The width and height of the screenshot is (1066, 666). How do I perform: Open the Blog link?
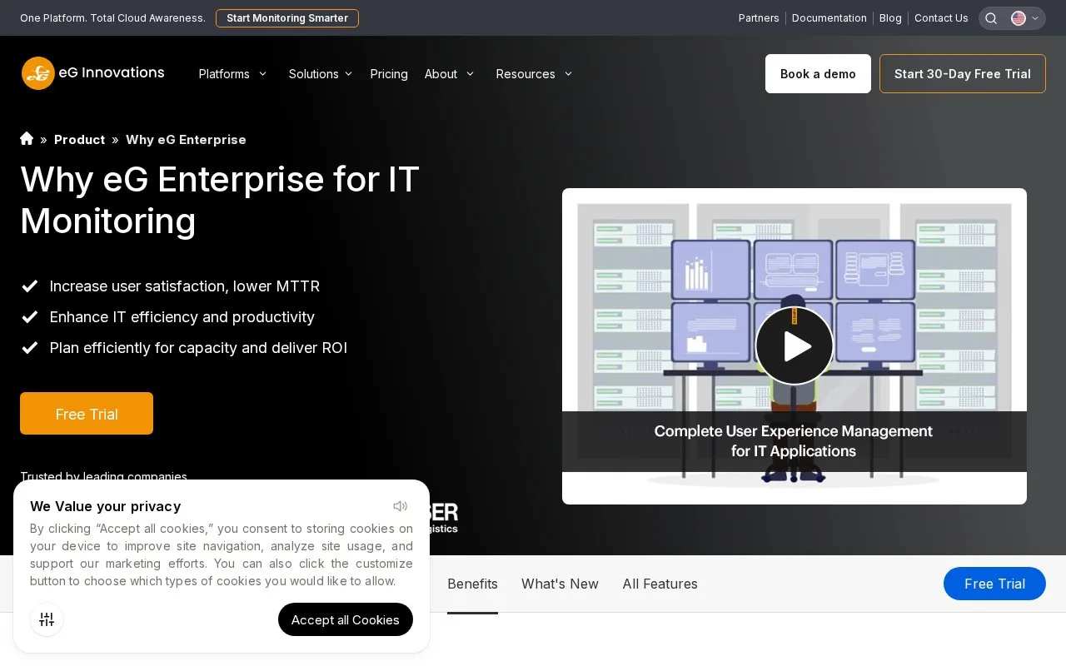890,18
